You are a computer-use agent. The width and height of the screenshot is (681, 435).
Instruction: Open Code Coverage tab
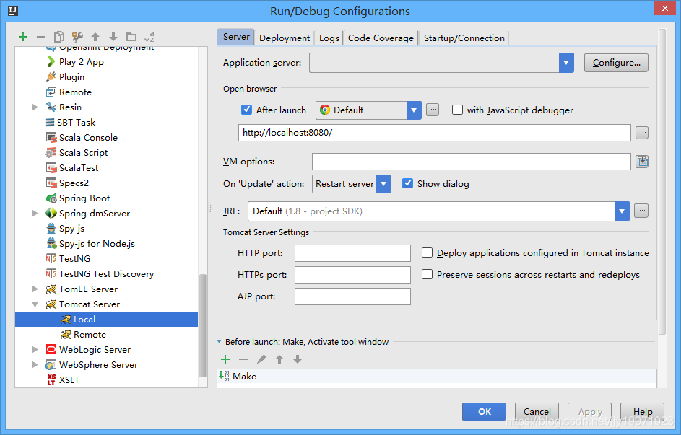(381, 38)
